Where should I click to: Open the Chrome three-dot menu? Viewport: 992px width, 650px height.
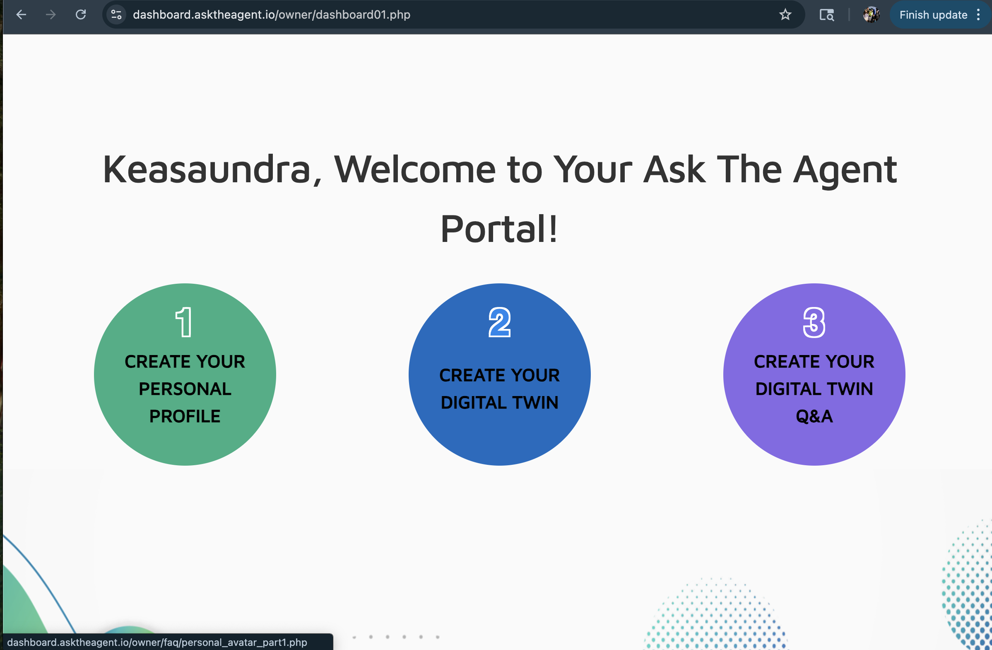(978, 15)
